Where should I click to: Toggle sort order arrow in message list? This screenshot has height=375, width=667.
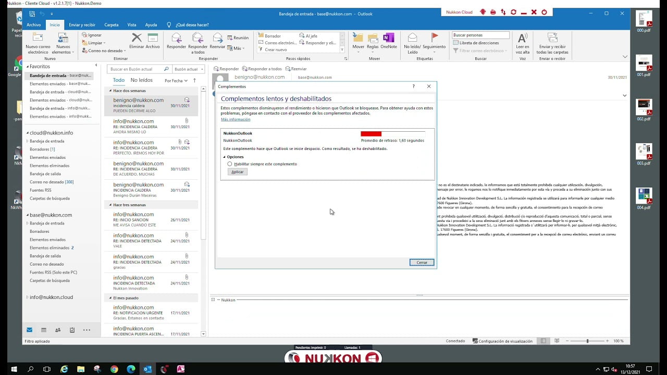pos(195,80)
